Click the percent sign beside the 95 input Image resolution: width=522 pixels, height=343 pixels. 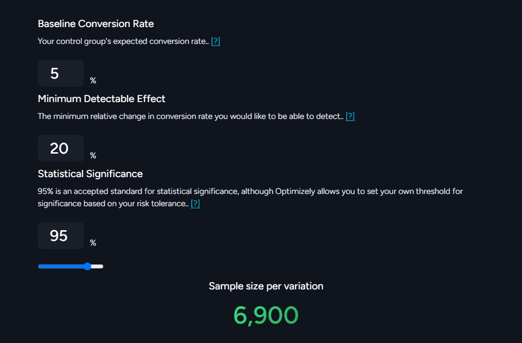point(93,243)
